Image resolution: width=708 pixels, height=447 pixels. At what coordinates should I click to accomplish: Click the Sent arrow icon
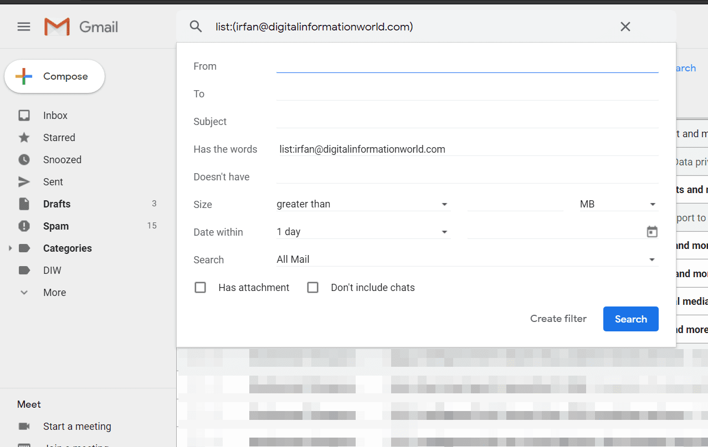click(x=24, y=182)
